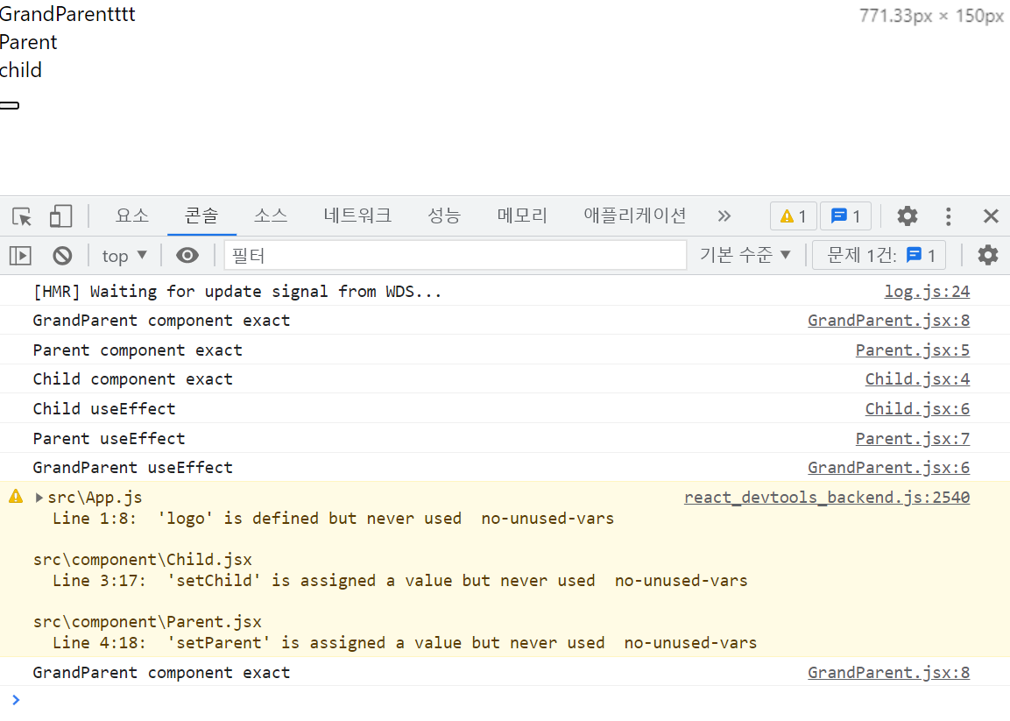
Task: Open the log.js:24 source link
Action: [x=927, y=291]
